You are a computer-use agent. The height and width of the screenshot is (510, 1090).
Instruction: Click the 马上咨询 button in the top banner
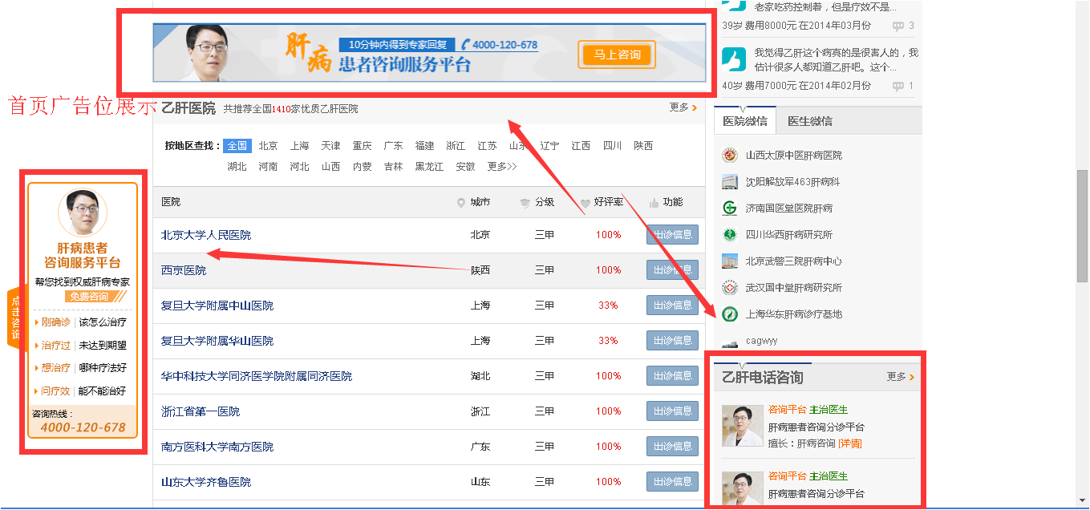pyautogui.click(x=616, y=55)
